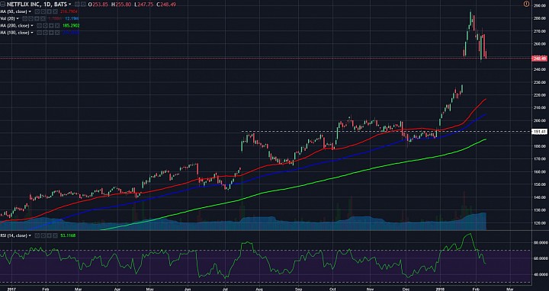
Task: Click the low value 247.75
Action: [x=146, y=5]
